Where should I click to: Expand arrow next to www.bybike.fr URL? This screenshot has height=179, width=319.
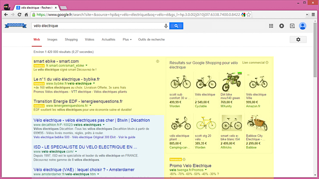94,83
